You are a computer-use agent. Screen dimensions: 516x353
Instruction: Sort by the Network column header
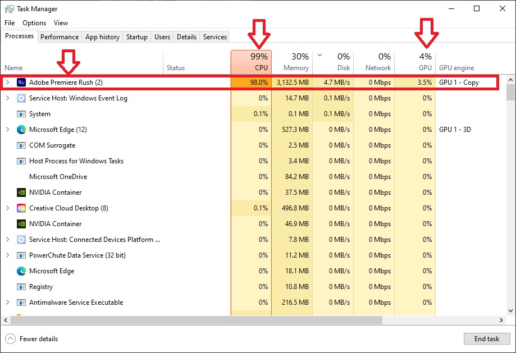[x=374, y=62]
